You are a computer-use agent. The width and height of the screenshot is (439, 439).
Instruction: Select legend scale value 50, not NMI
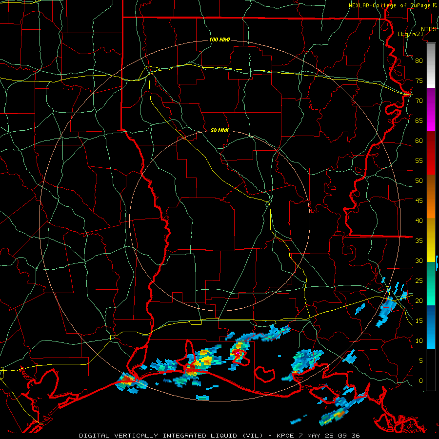(x=419, y=181)
